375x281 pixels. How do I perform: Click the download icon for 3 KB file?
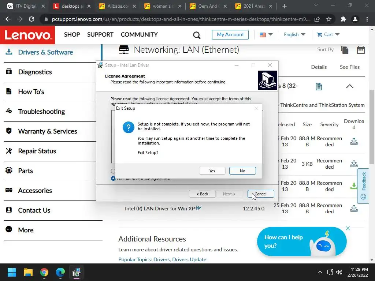click(x=354, y=164)
